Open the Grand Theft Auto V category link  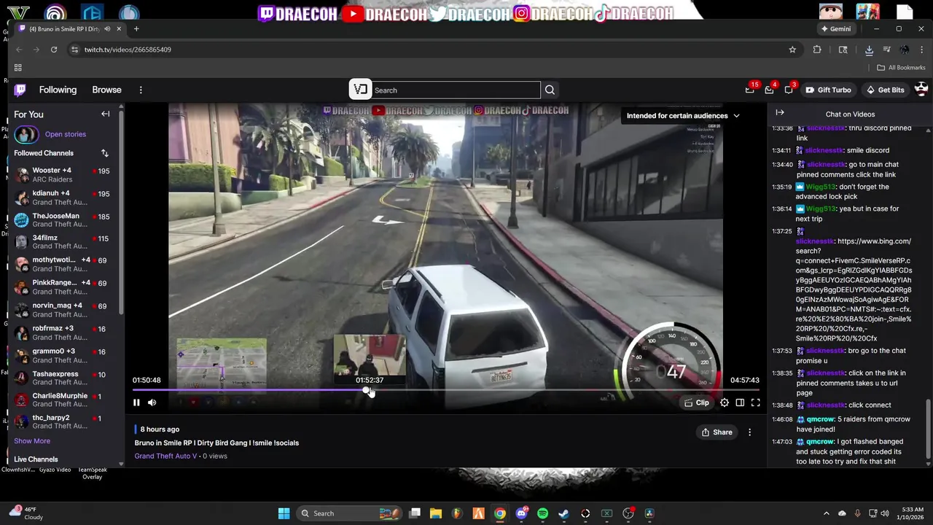point(165,456)
